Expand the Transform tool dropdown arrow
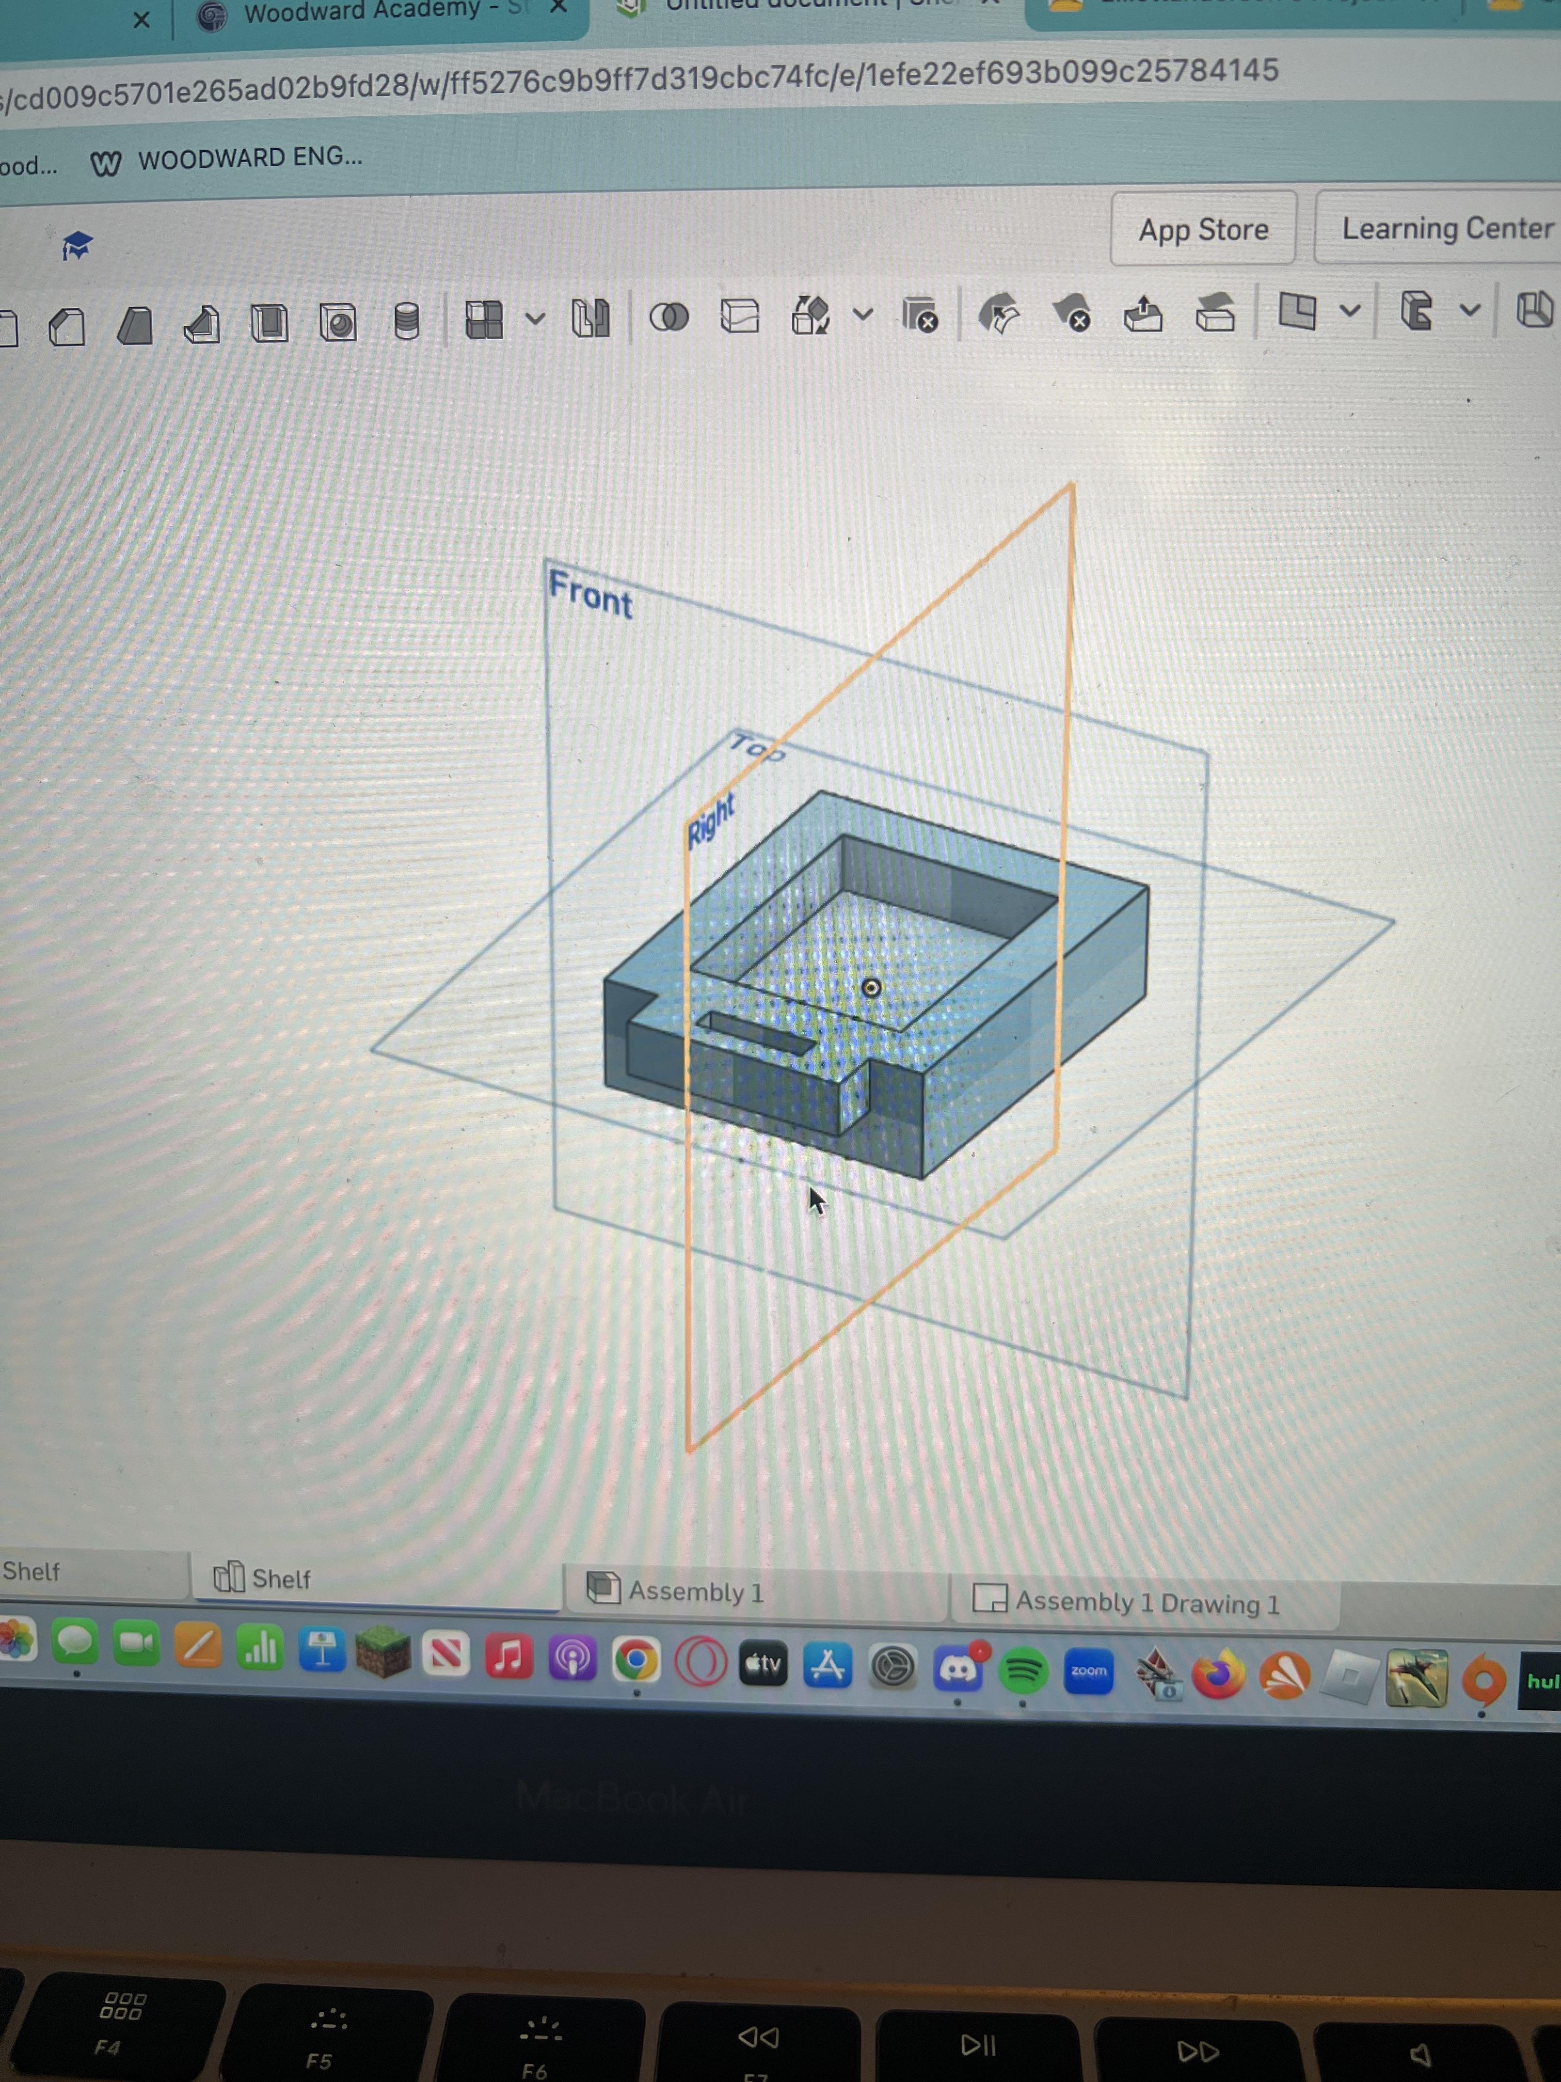 863,314
